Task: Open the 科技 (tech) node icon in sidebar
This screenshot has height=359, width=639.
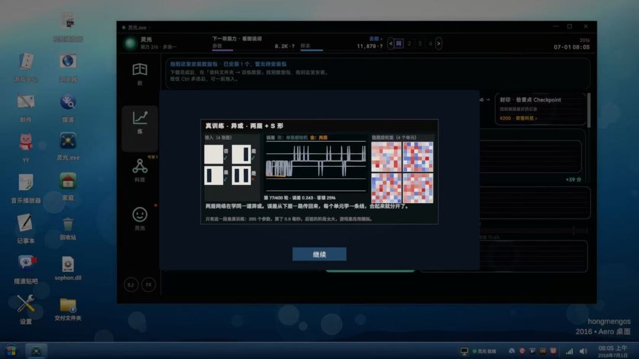Action: [140, 171]
